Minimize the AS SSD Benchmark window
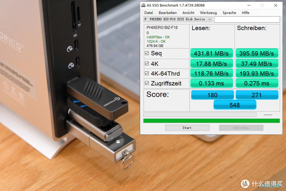The width and height of the screenshot is (286, 191). [249, 5]
